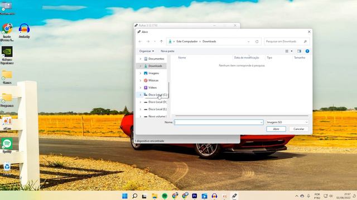Open the Recycle Bin on the desktop

point(7,169)
